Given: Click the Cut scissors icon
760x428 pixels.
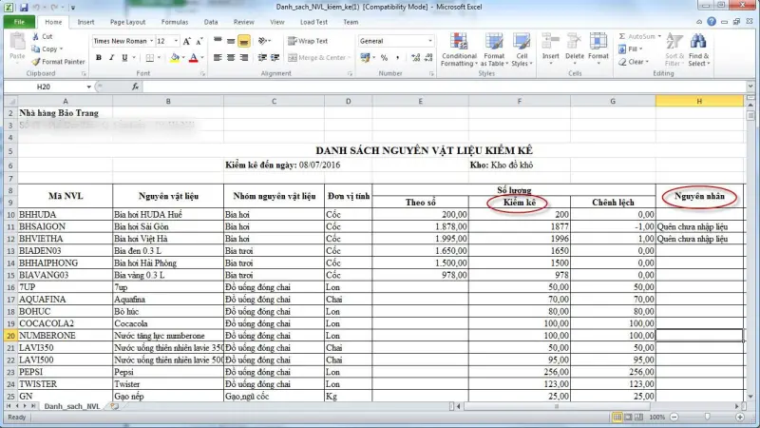Looking at the screenshot, I should 35,36.
